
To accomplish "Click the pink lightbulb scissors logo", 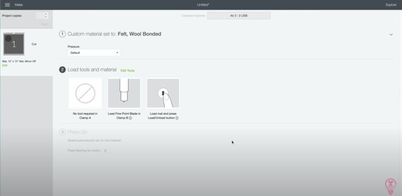I will pos(391,187).
